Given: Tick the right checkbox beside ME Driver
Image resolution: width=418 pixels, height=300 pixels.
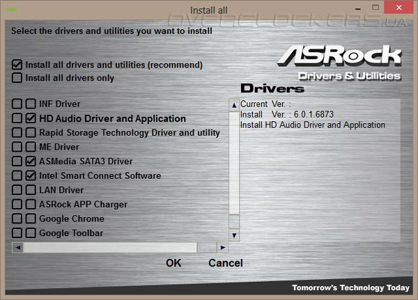Looking at the screenshot, I should 31,147.
